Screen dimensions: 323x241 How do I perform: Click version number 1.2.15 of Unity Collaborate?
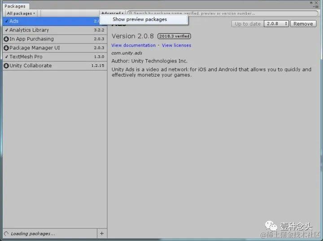point(98,66)
